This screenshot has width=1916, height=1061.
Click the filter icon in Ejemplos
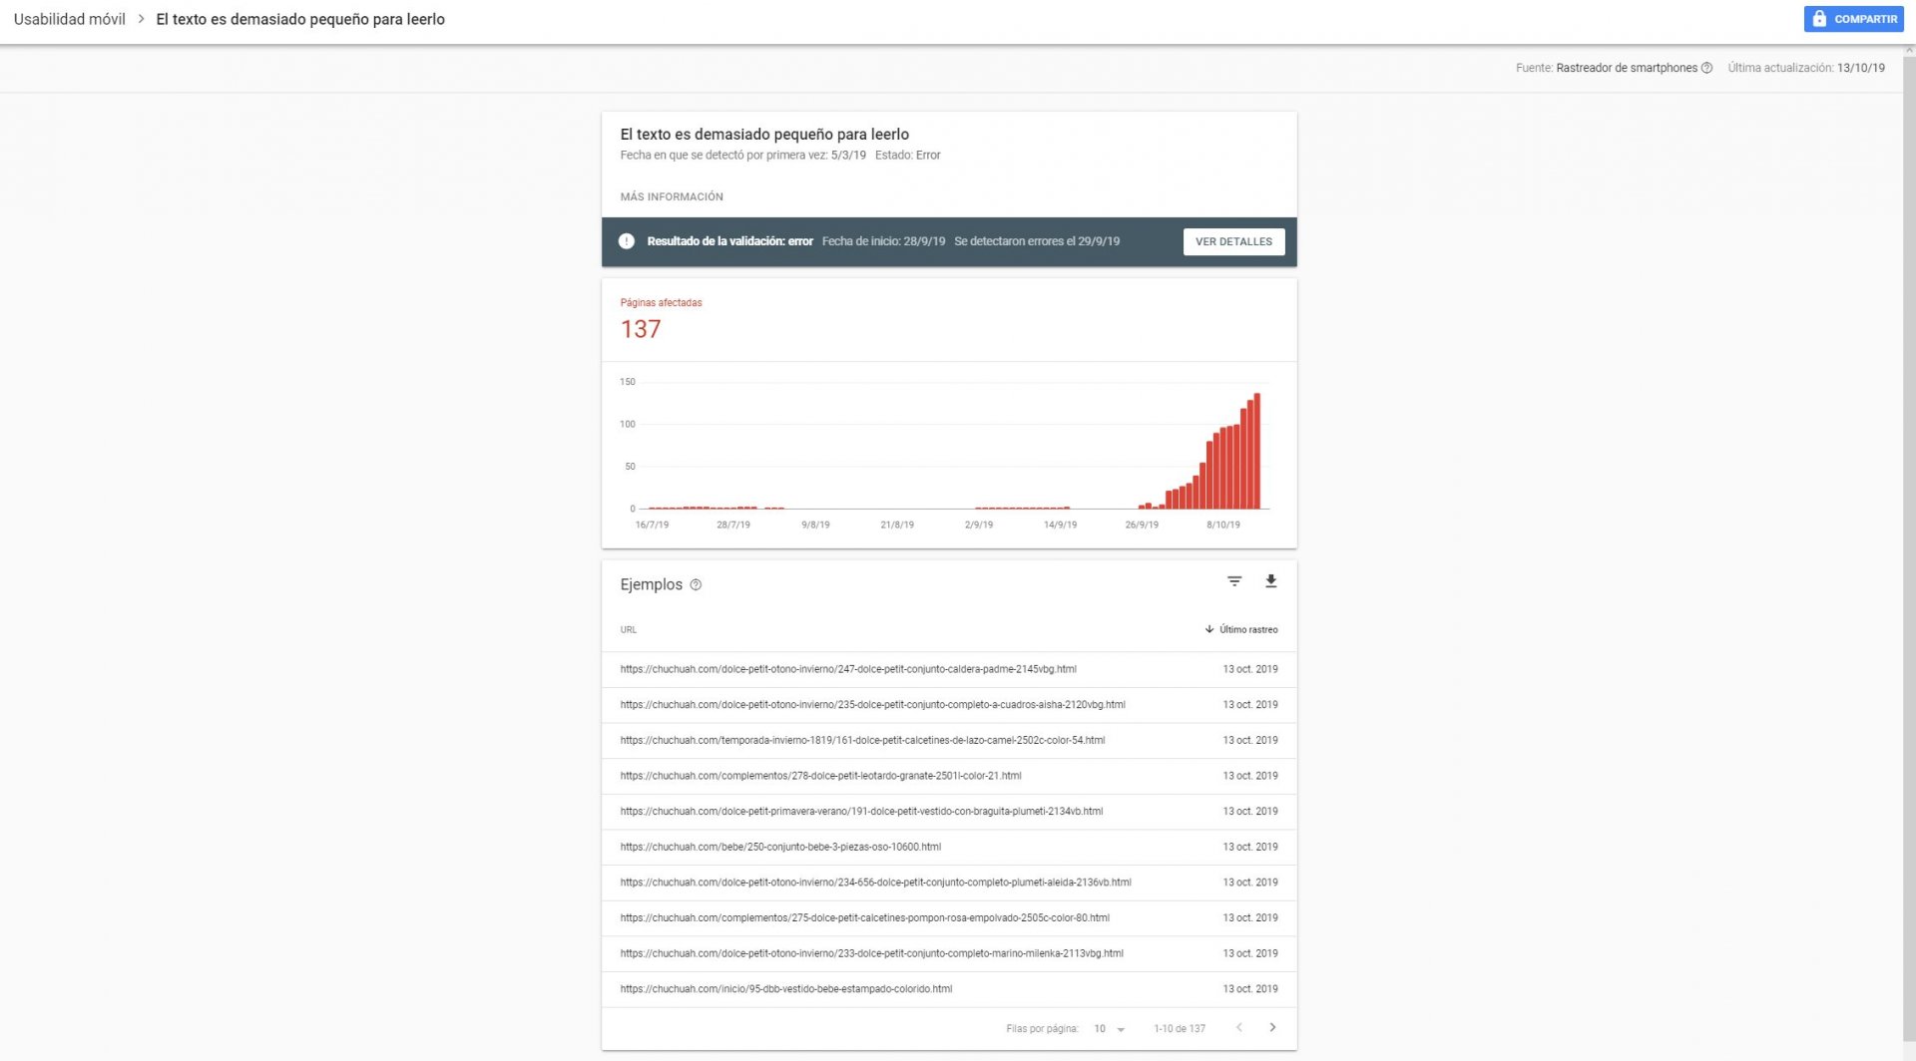(x=1234, y=581)
